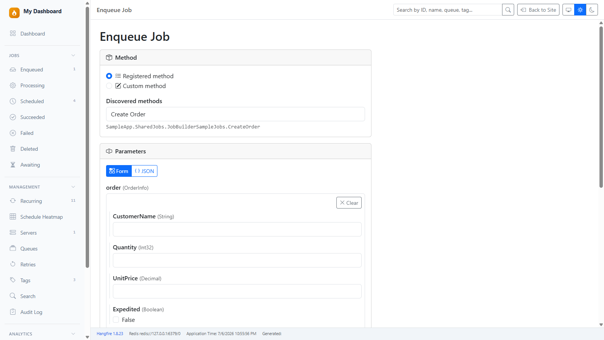
Task: Click the Scheduled clock icon
Action: pyautogui.click(x=13, y=101)
